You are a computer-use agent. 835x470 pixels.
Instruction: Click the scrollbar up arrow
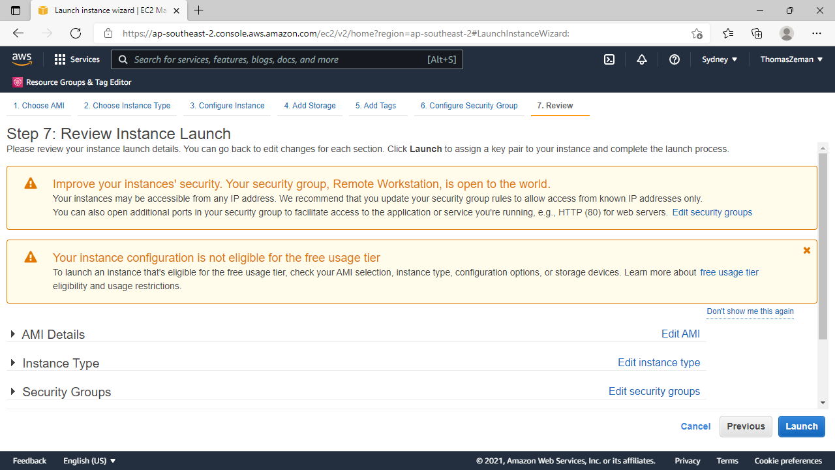coord(823,148)
